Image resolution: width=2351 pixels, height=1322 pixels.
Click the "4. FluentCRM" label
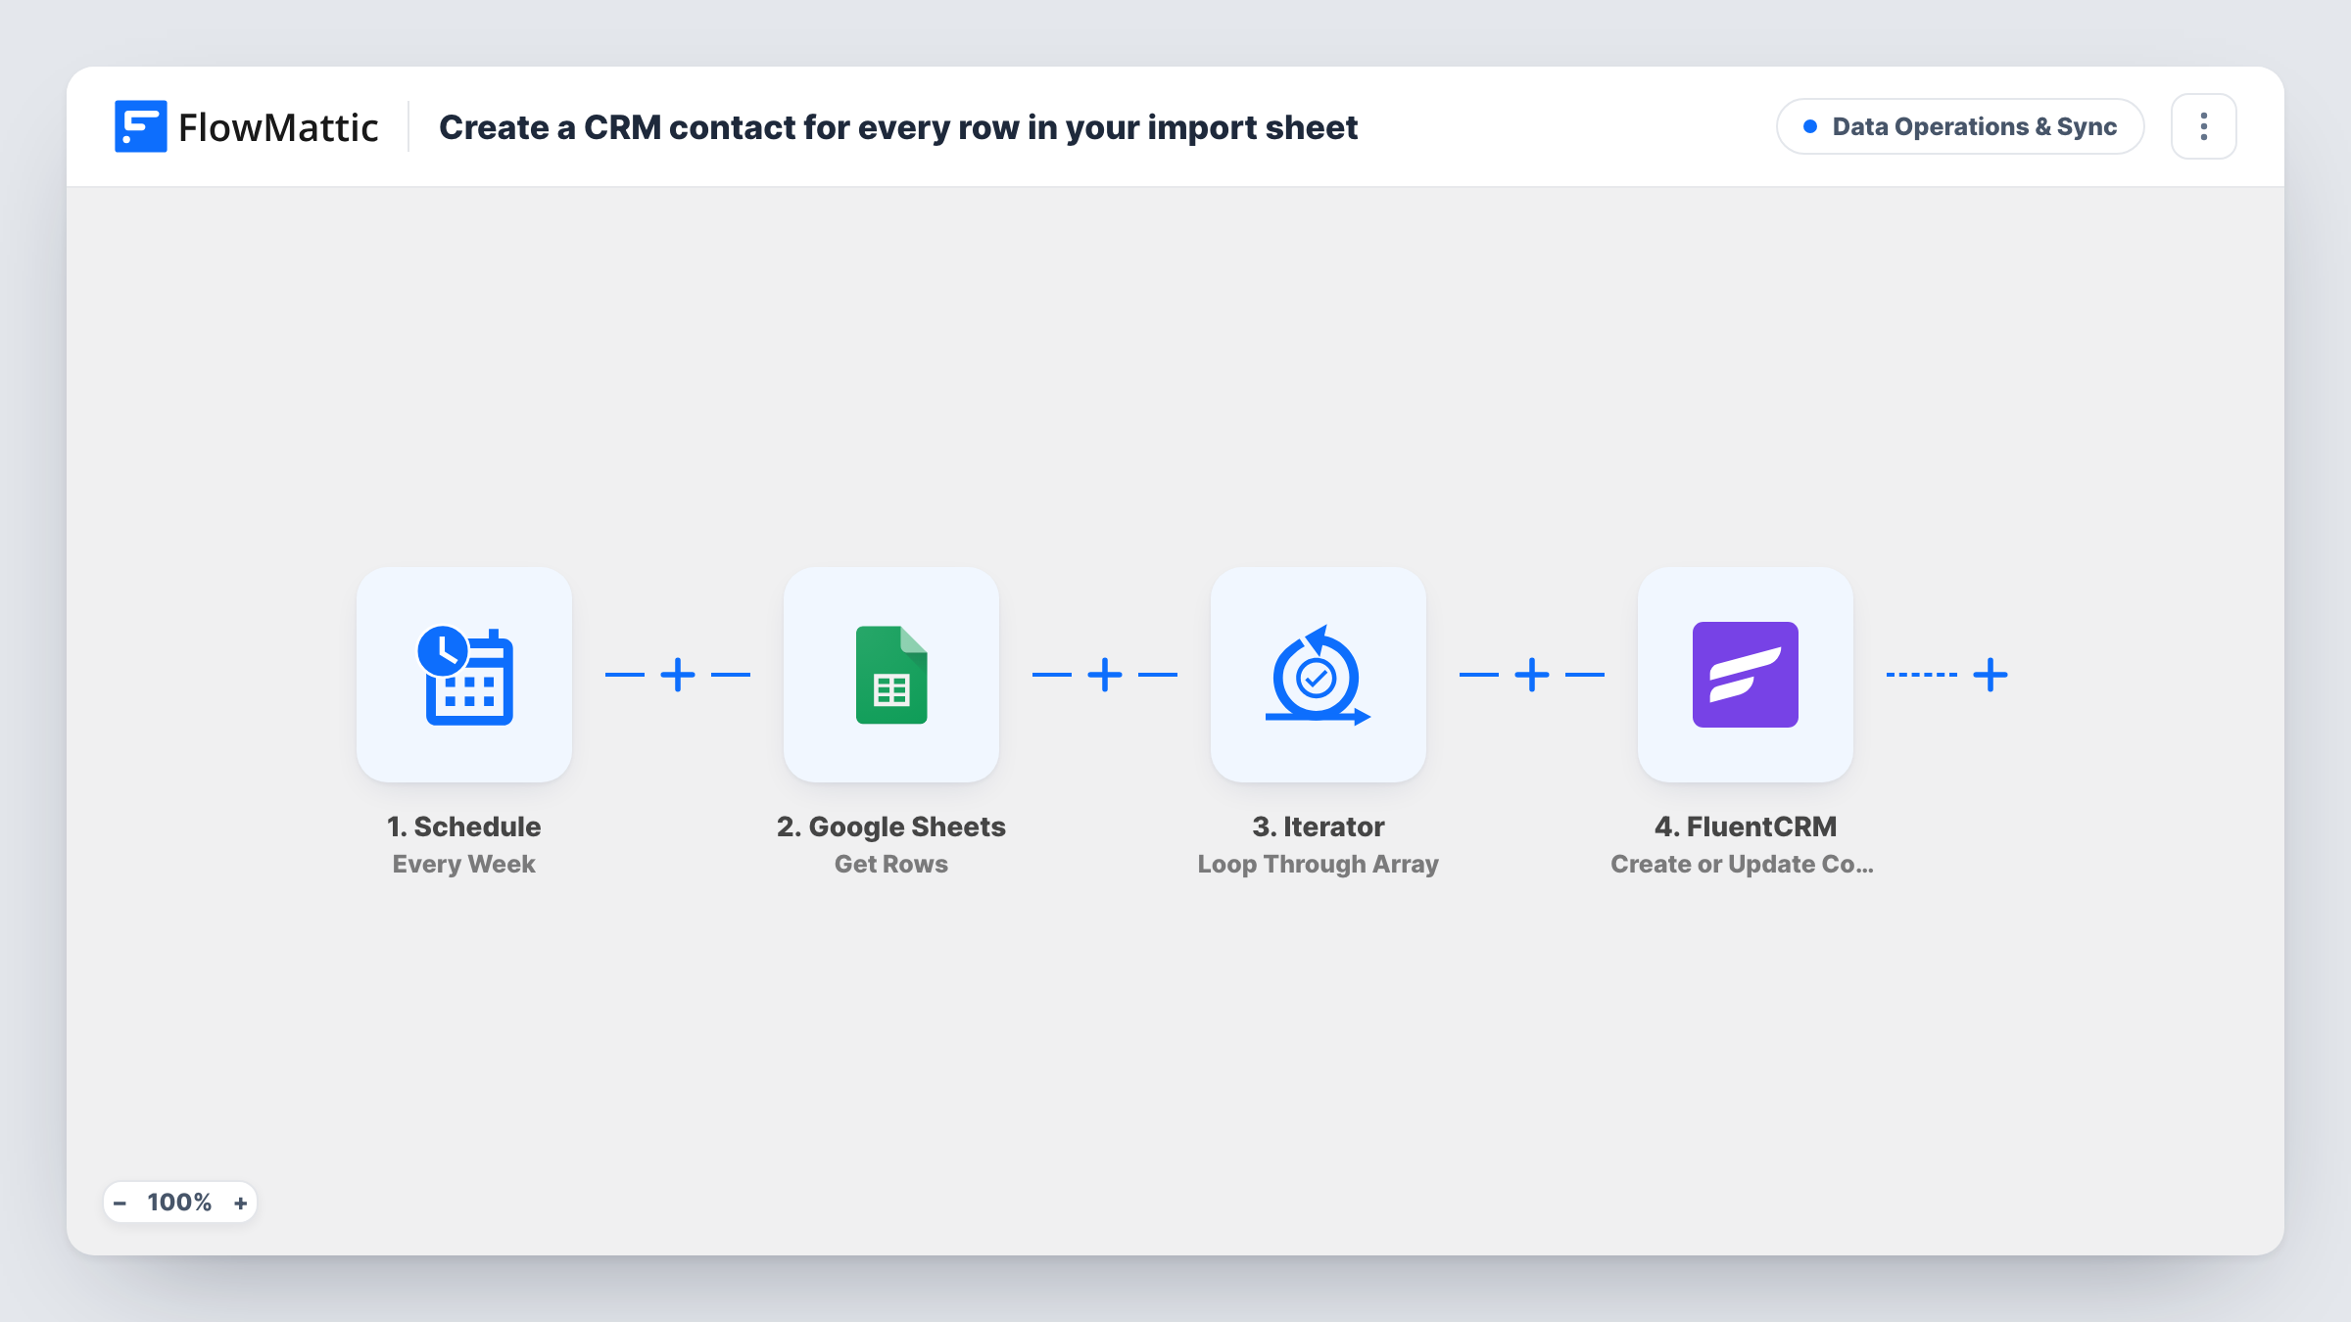point(1746,826)
